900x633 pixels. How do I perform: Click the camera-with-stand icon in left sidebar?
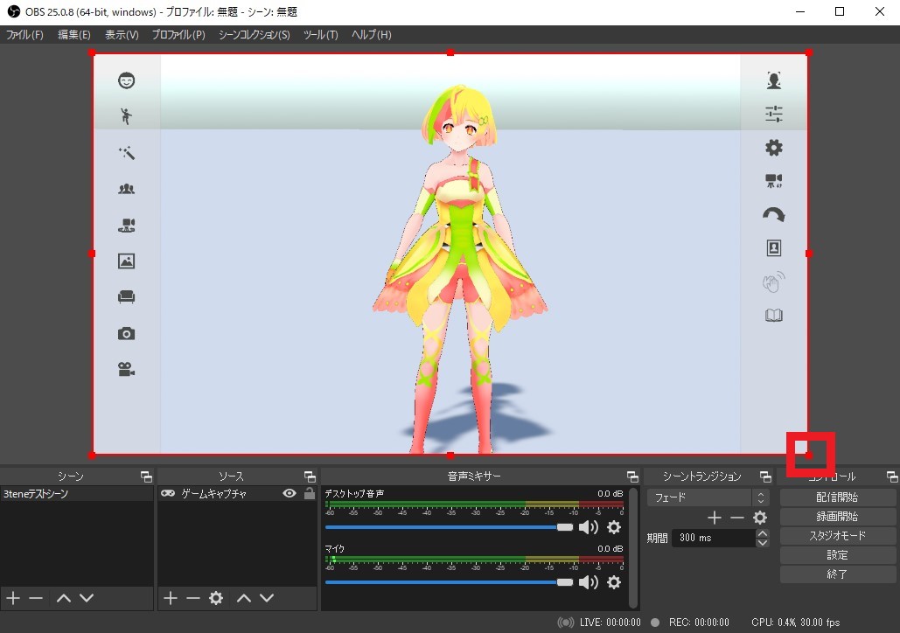(126, 226)
